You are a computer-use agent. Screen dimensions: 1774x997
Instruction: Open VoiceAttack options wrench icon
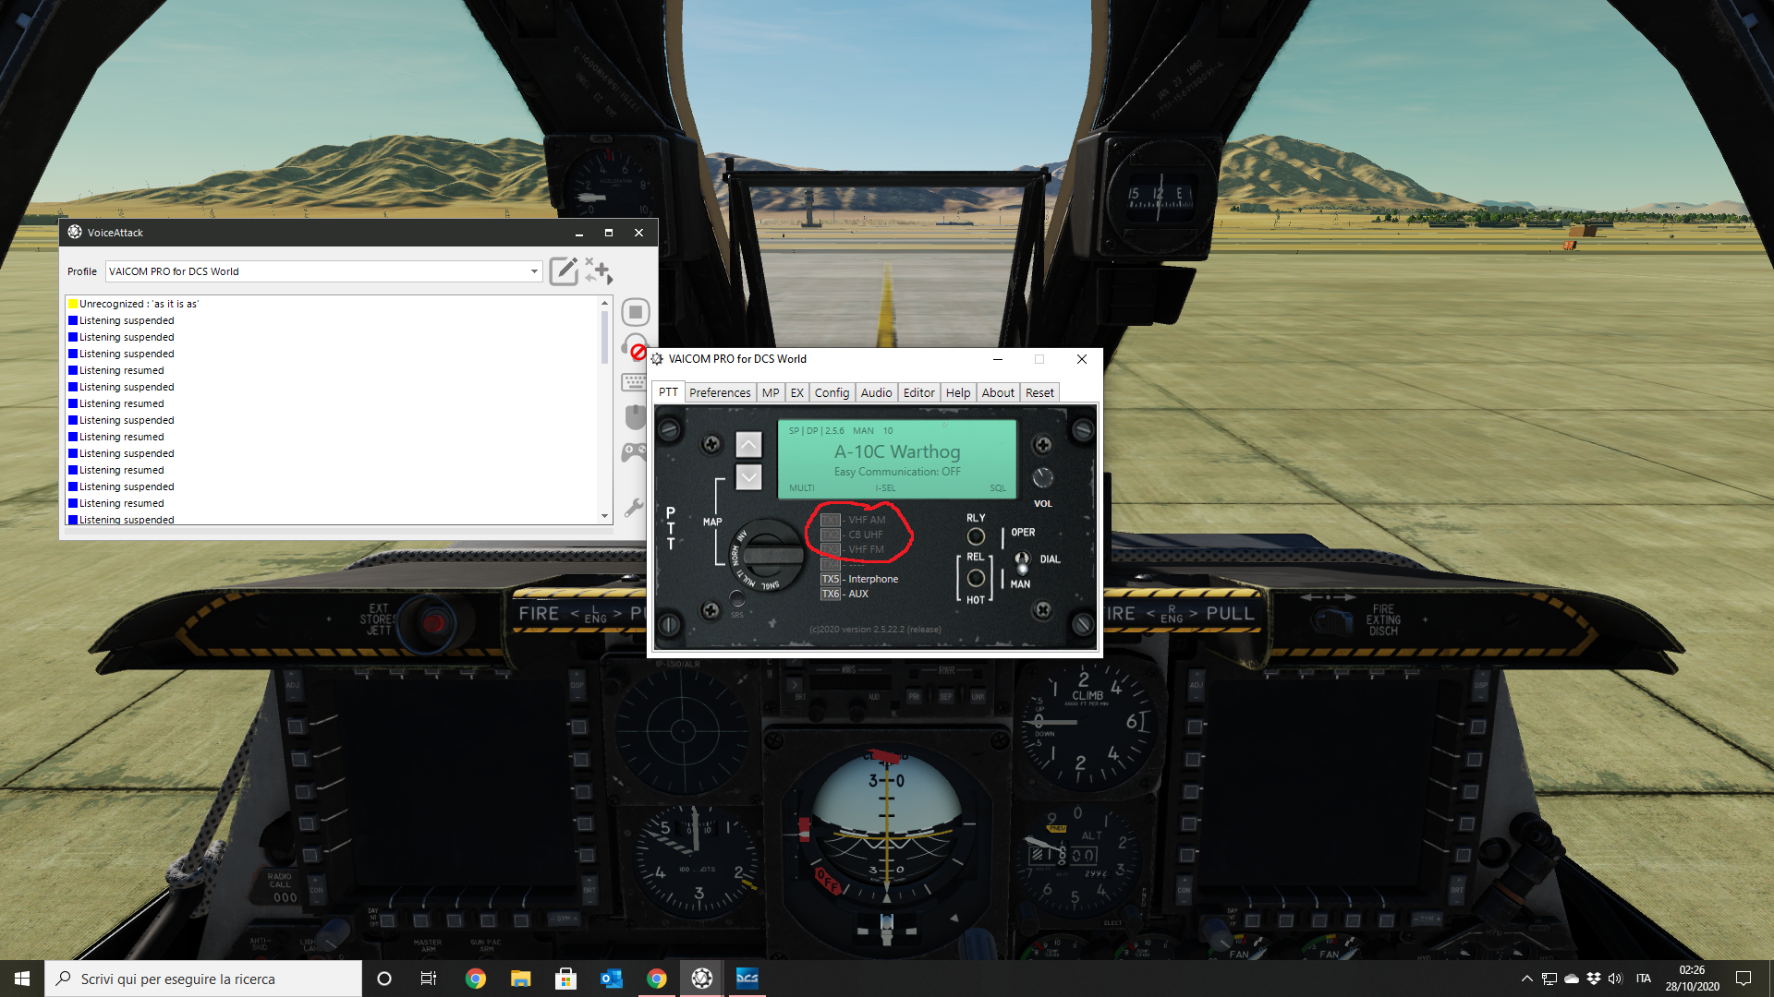coord(634,508)
